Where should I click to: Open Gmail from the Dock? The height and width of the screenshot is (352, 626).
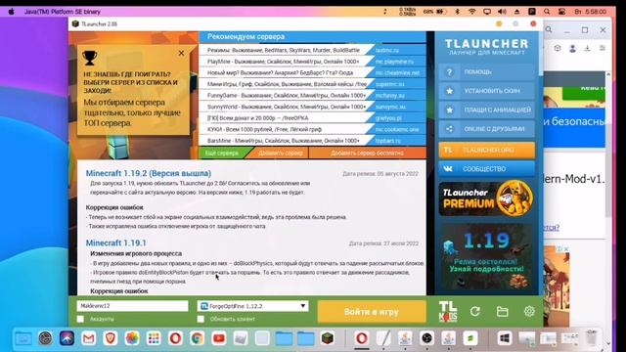click(x=89, y=338)
